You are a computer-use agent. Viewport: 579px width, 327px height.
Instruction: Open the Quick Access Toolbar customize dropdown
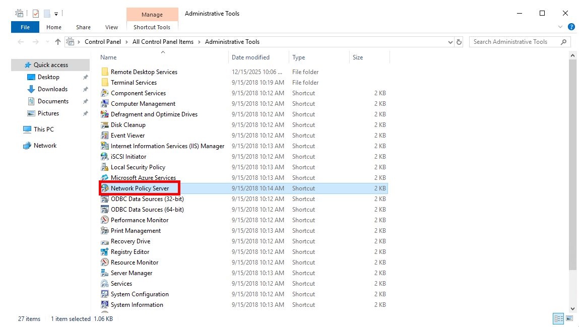56,14
